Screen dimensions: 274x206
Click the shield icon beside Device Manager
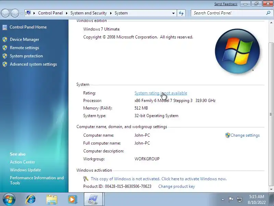coord(5,39)
